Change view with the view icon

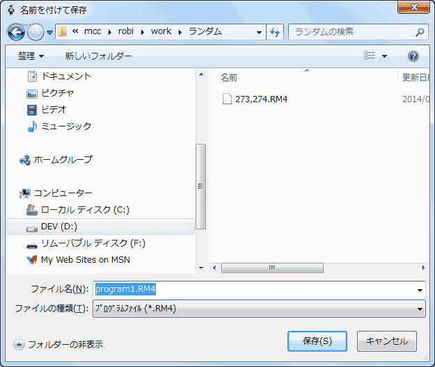click(370, 56)
